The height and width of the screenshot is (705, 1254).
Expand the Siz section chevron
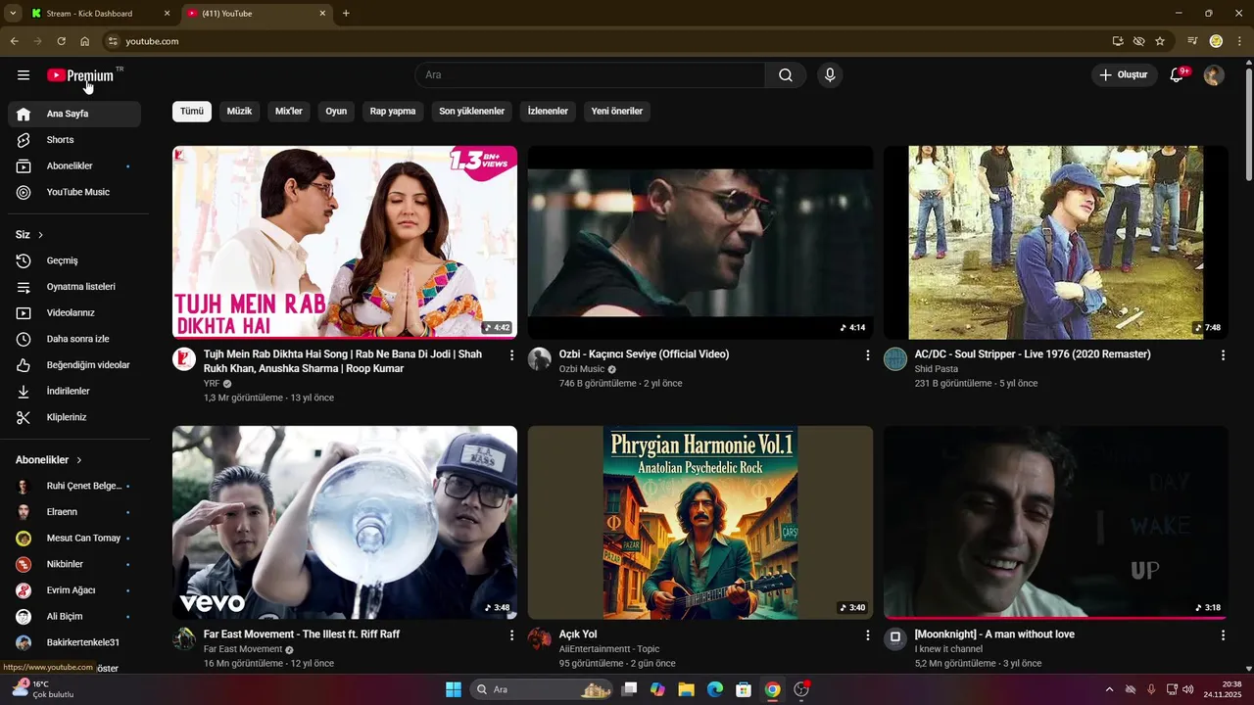tap(40, 235)
